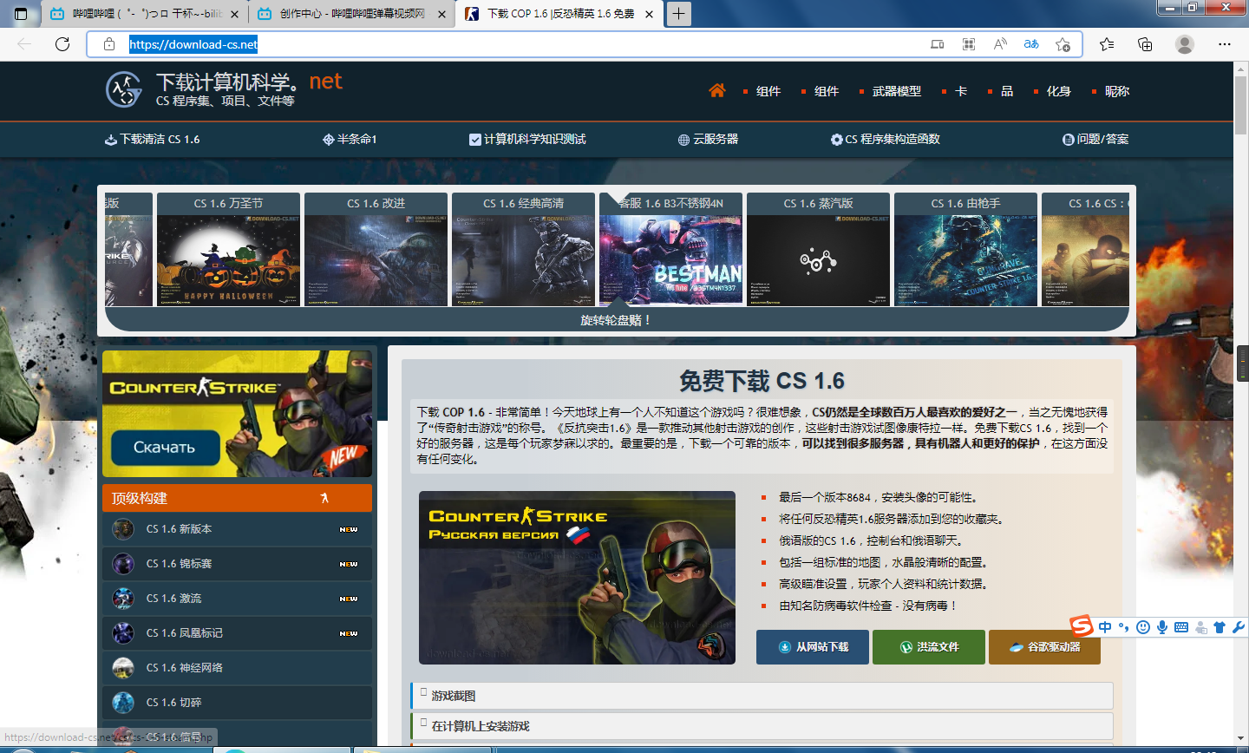This screenshot has width=1249, height=753.
Task: Open CS 1.6 锦标赛 in top builds
Action: pyautogui.click(x=237, y=564)
